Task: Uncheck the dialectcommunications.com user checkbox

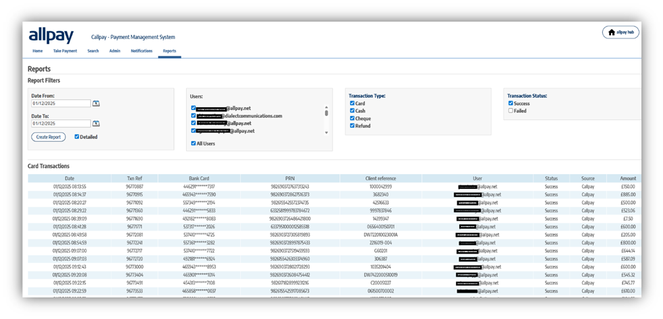Action: point(193,115)
